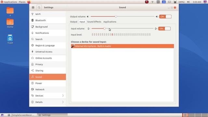
Task: Click the mail envelope indicator in top panel
Action: [169, 2]
